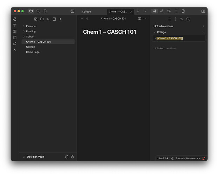
Task: Open the [[Chem 1 – CASCH 101]] mention
Action: coord(179,38)
